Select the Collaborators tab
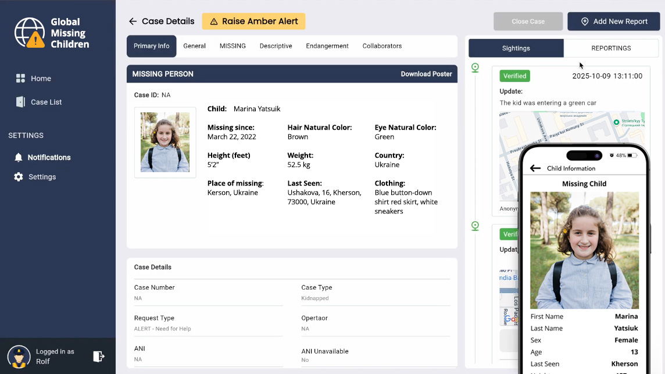The height and width of the screenshot is (374, 665). click(x=382, y=46)
